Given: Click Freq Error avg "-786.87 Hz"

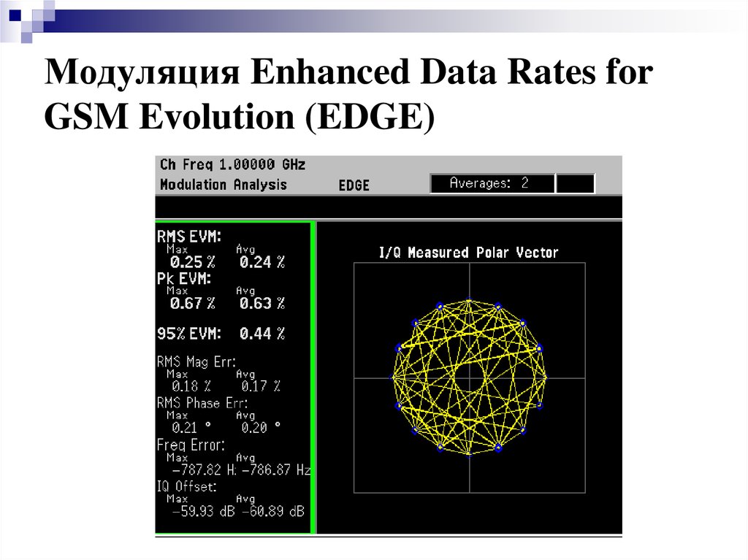Looking at the screenshot, I should 276,470.
